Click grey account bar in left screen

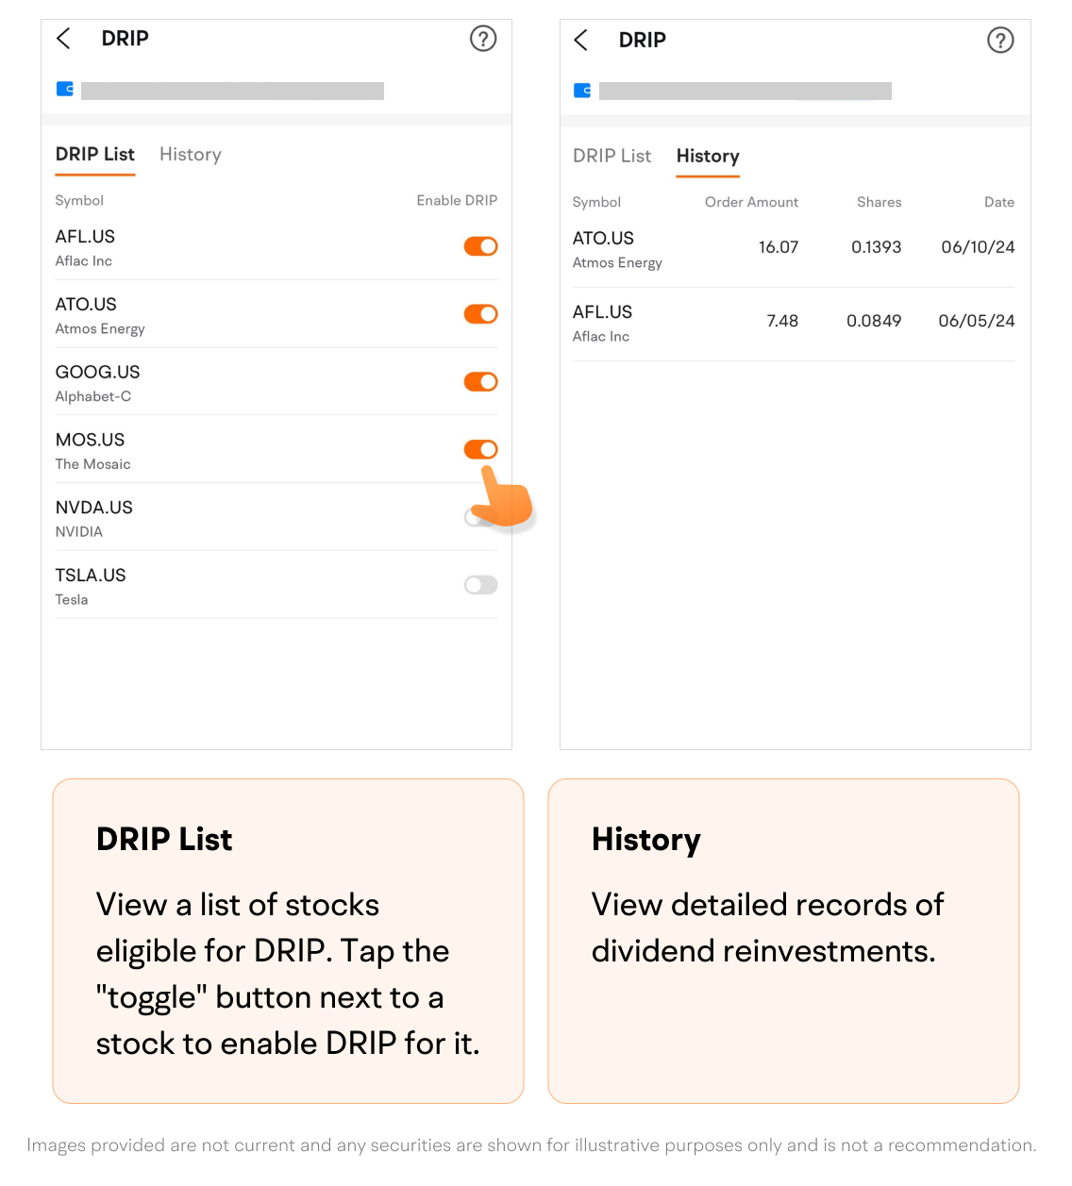pos(232,91)
